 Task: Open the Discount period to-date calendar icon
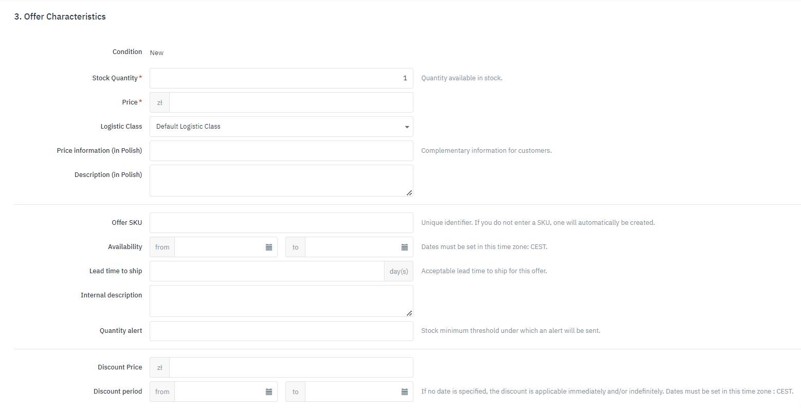pyautogui.click(x=404, y=392)
